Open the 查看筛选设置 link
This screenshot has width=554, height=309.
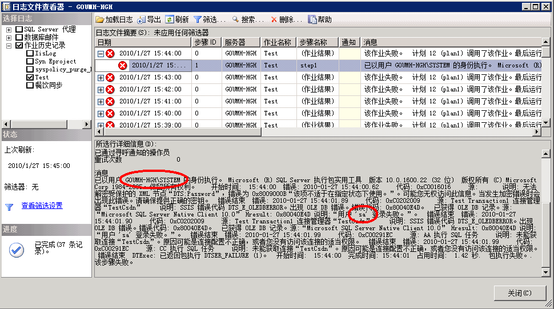click(x=42, y=206)
